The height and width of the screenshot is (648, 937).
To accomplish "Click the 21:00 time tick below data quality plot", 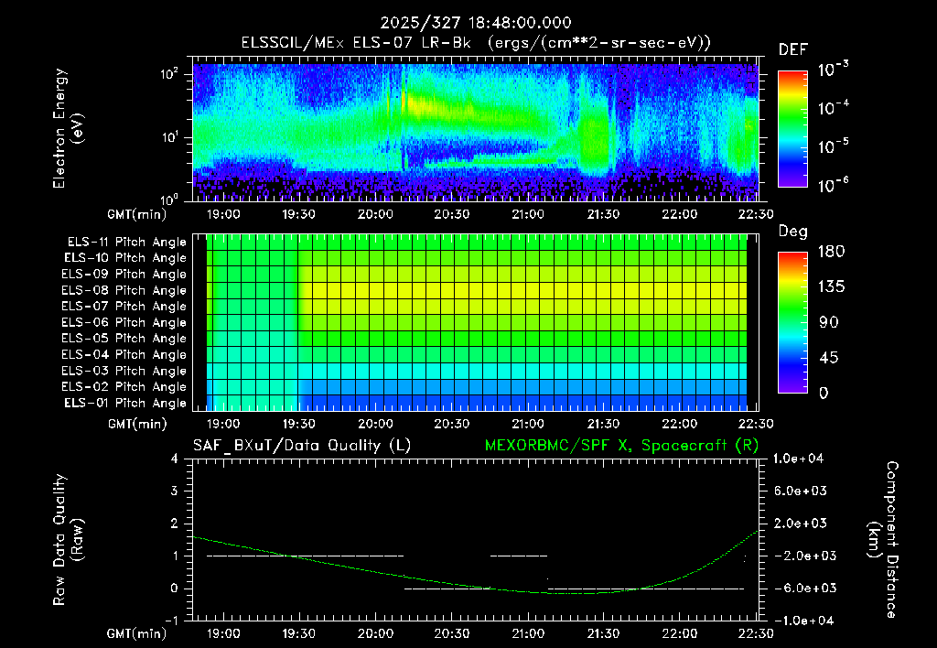I will [x=528, y=633].
